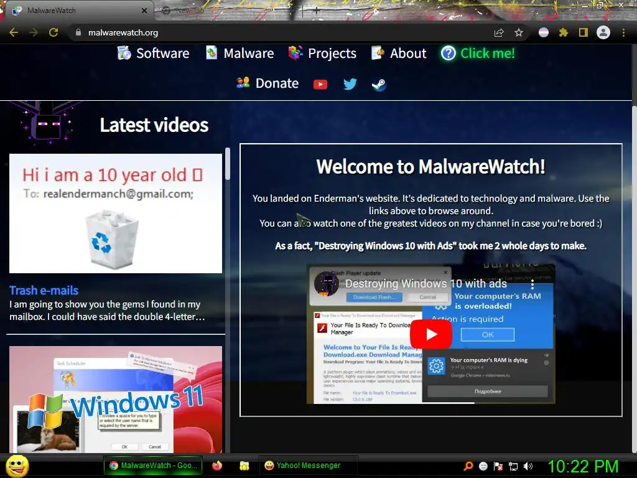
Task: Click the Enderman head logo
Action: 47,123
